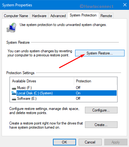Go to the Advanced tab
Image resolution: width=129 pixels, height=147 pixels.
(x=58, y=16)
